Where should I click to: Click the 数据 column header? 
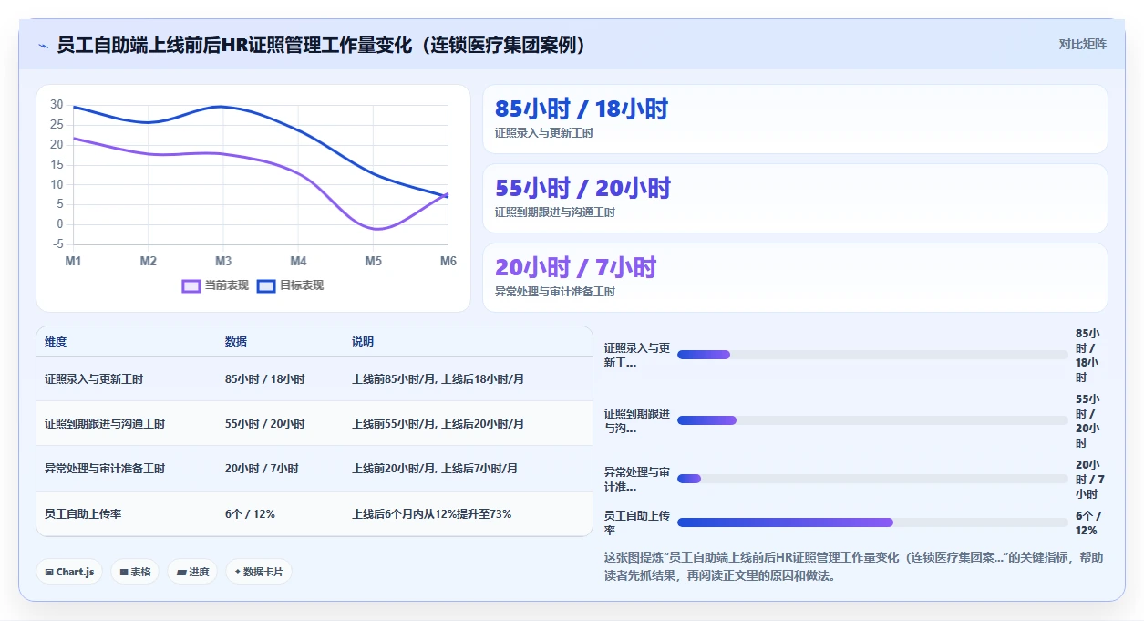(x=236, y=342)
